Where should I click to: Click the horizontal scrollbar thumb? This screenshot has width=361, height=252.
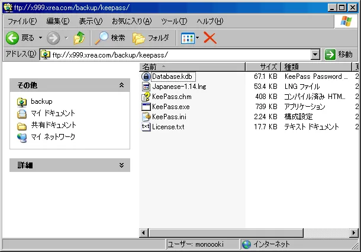point(226,232)
